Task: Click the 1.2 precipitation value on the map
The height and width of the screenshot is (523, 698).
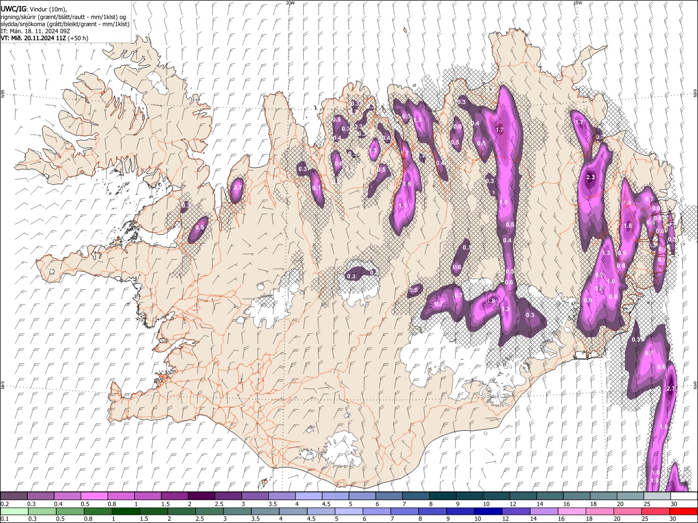Action: pyautogui.click(x=505, y=309)
